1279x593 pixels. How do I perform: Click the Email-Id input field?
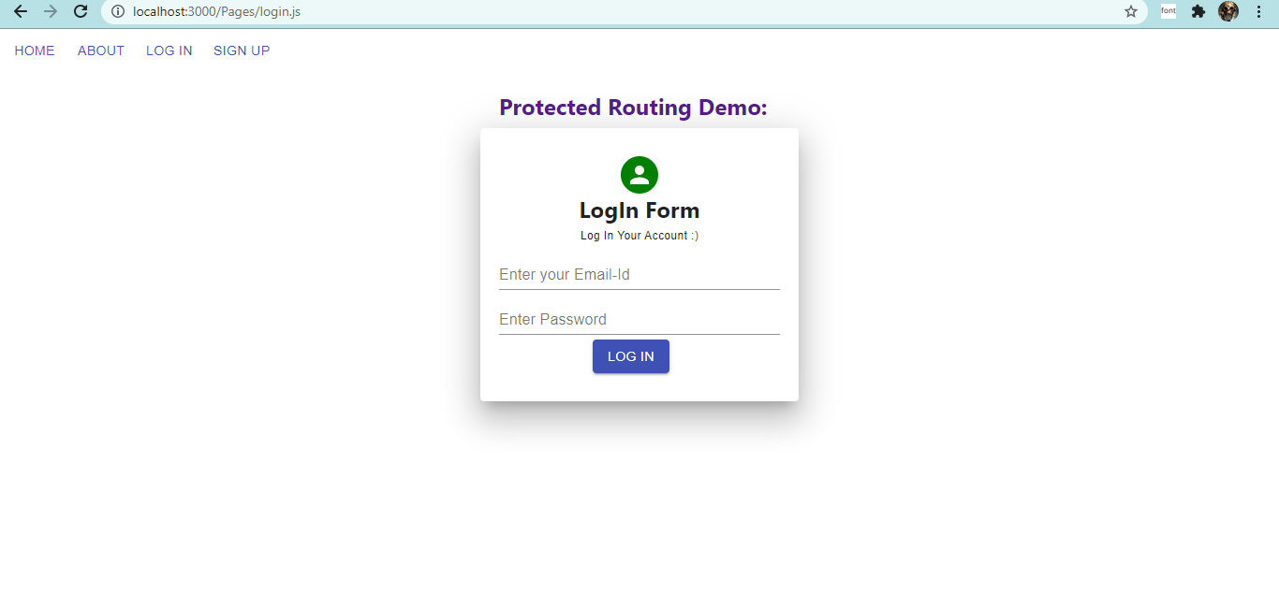coord(639,274)
